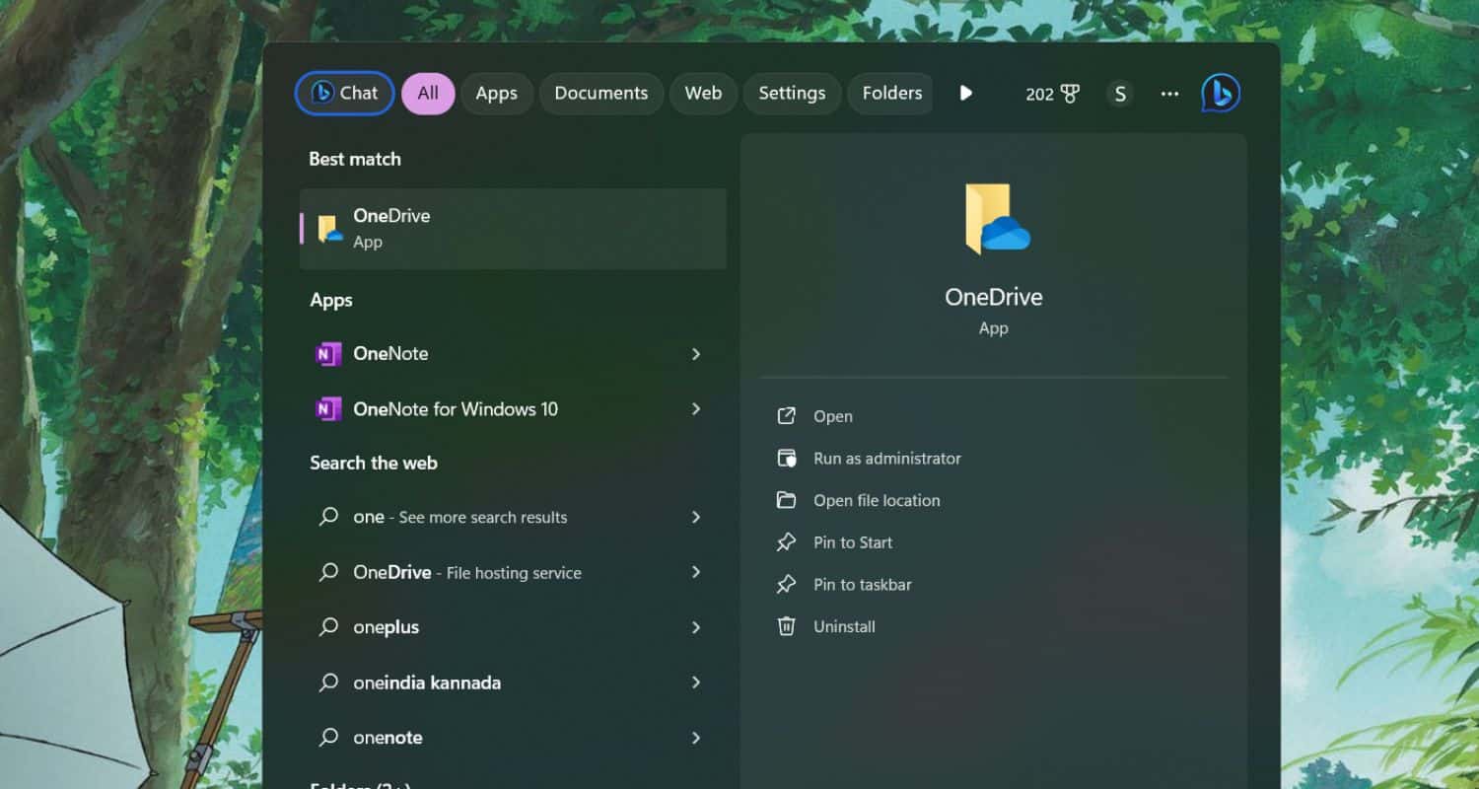Open the onenote web suggestion
The image size is (1479, 789).
[513, 738]
